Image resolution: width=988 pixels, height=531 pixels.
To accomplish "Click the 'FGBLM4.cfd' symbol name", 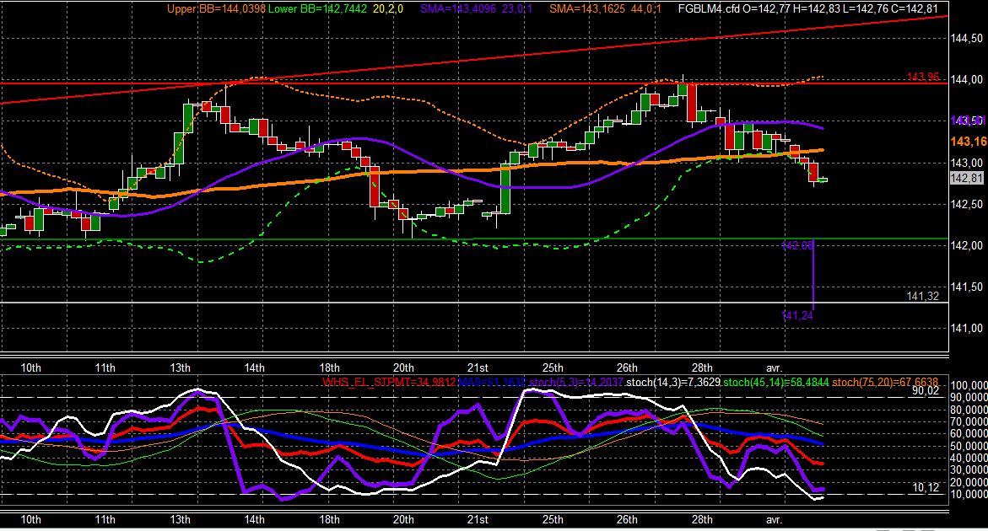I will pyautogui.click(x=709, y=8).
